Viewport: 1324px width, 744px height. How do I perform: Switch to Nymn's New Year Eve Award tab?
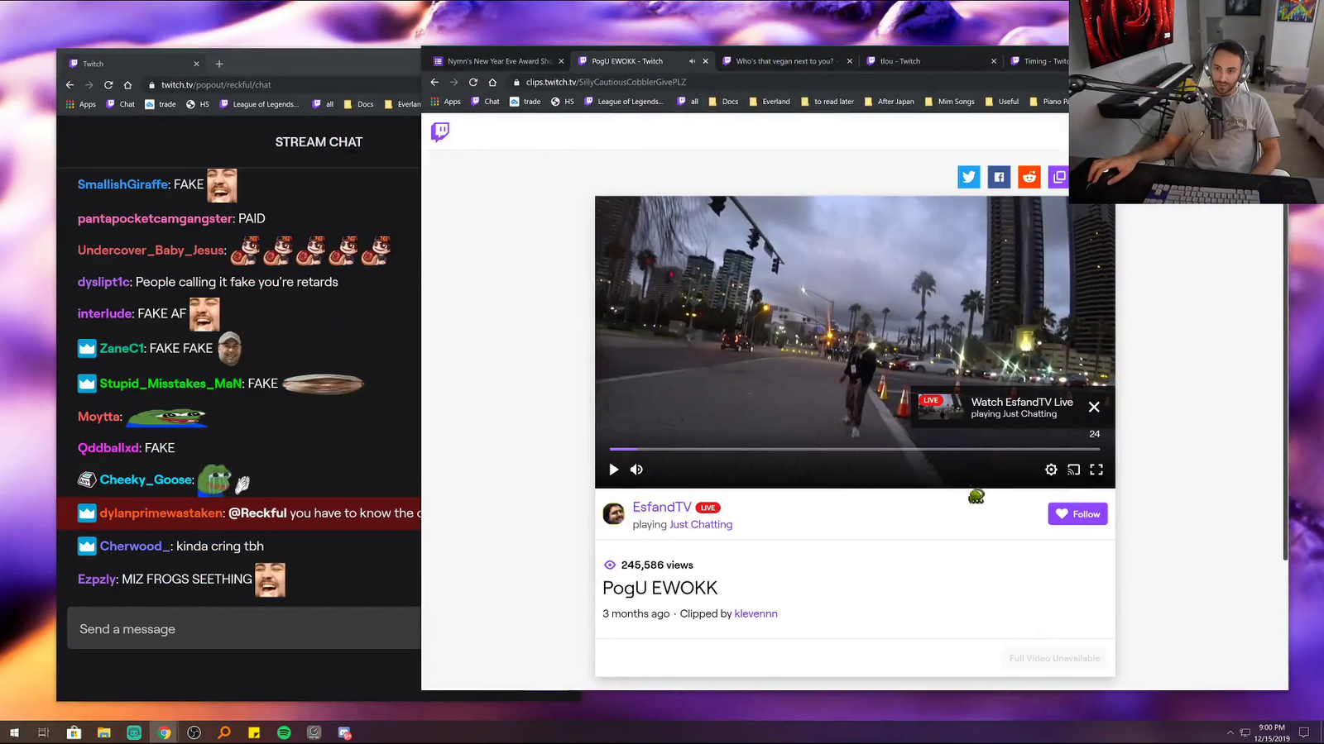click(x=499, y=61)
